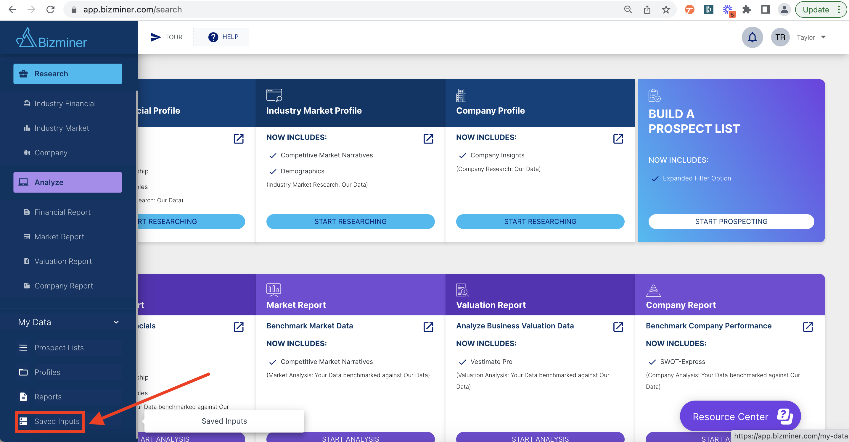Select the Analyze menu section
Viewport: 849px width, 442px height.
click(x=67, y=182)
